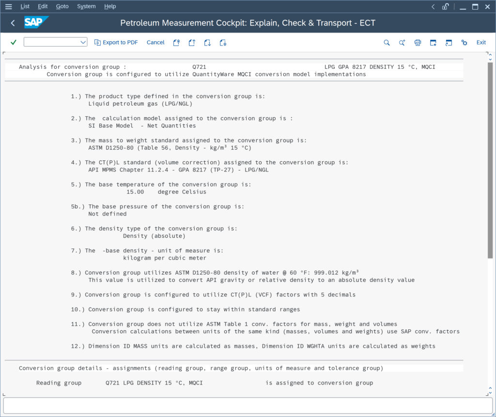Screen dimensions: 496x417
Task: Click the vertical scrollbar thumb
Action: click(x=490, y=160)
